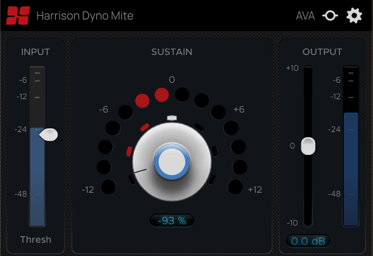Click the circle-line icon beside AVA
The width and height of the screenshot is (373, 256).
coord(330,16)
